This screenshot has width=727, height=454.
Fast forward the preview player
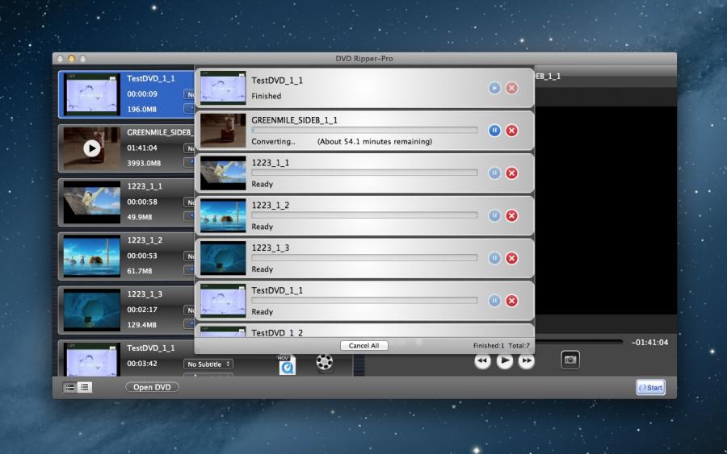coord(526,360)
